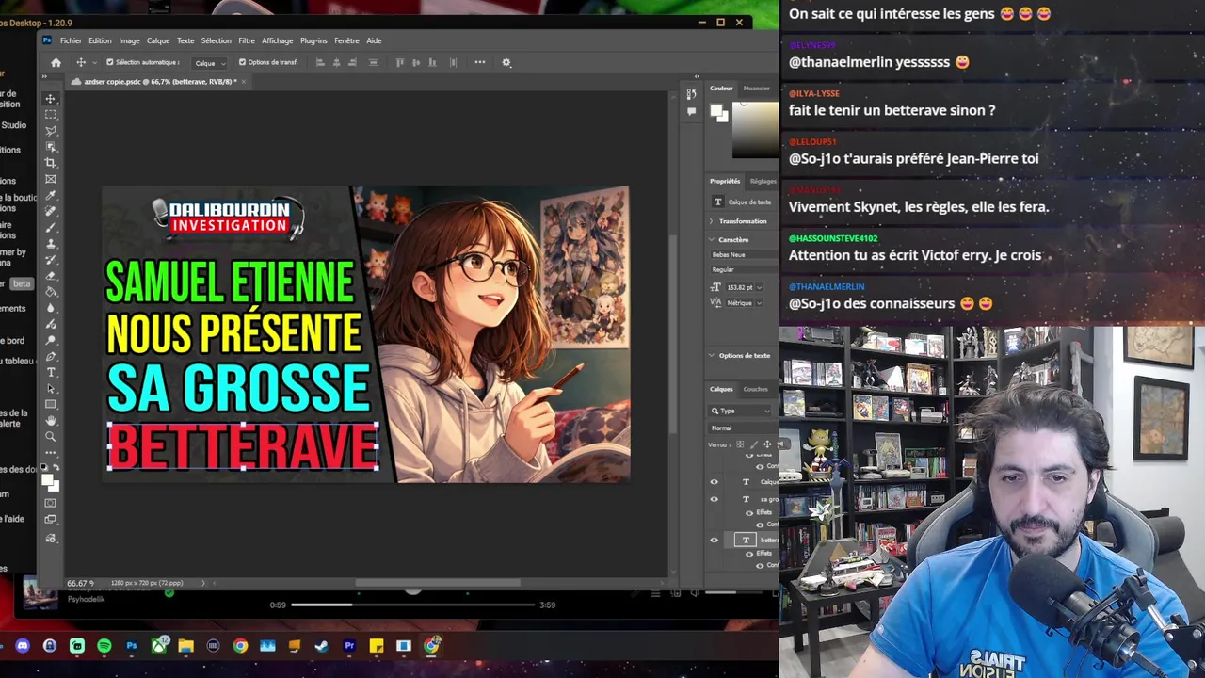This screenshot has width=1205, height=678.
Task: Toggle Effets visibility under 'bettera' layer
Action: pyautogui.click(x=749, y=553)
